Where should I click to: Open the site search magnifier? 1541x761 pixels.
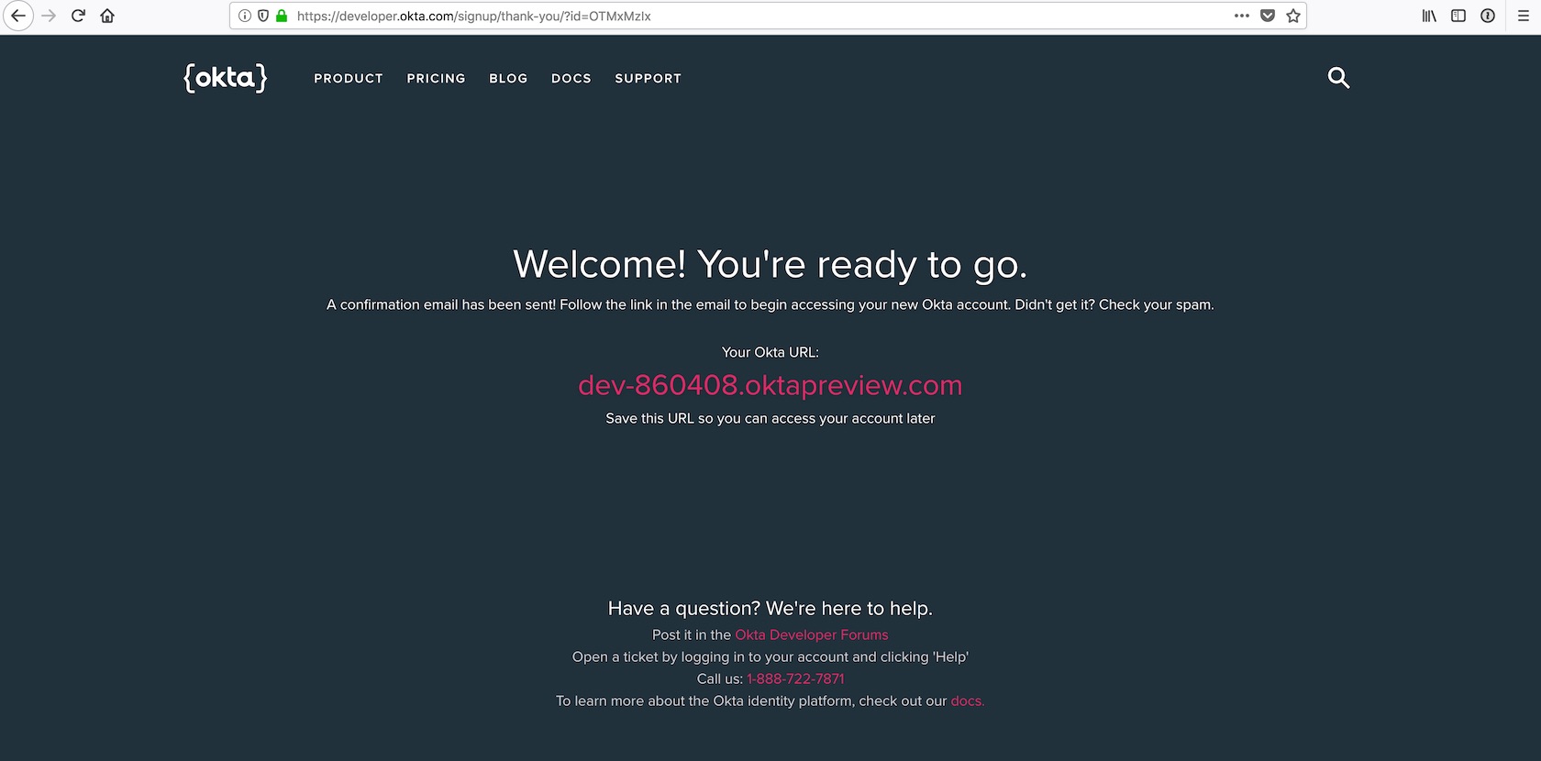1338,78
